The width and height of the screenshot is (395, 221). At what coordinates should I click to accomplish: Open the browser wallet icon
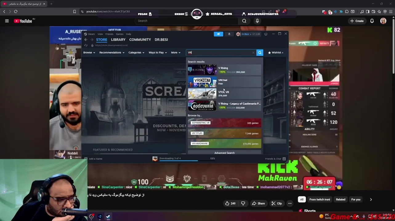(373, 12)
